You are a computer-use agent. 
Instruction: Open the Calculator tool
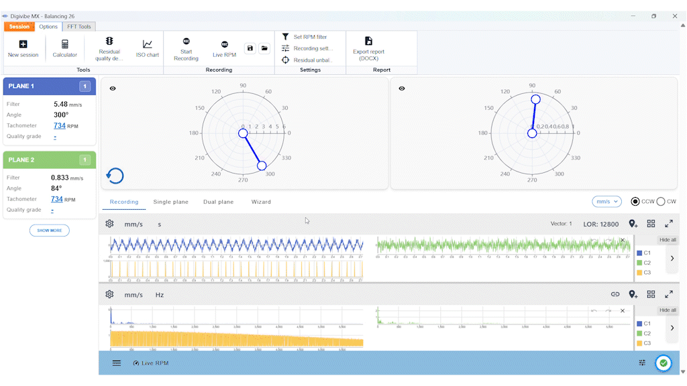tap(65, 48)
